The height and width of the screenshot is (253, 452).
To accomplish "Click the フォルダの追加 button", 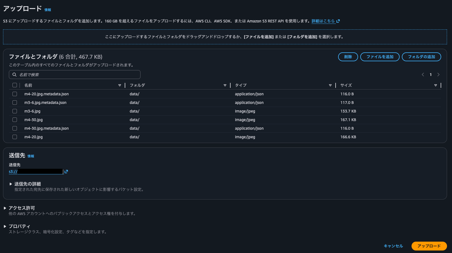I will (421, 57).
